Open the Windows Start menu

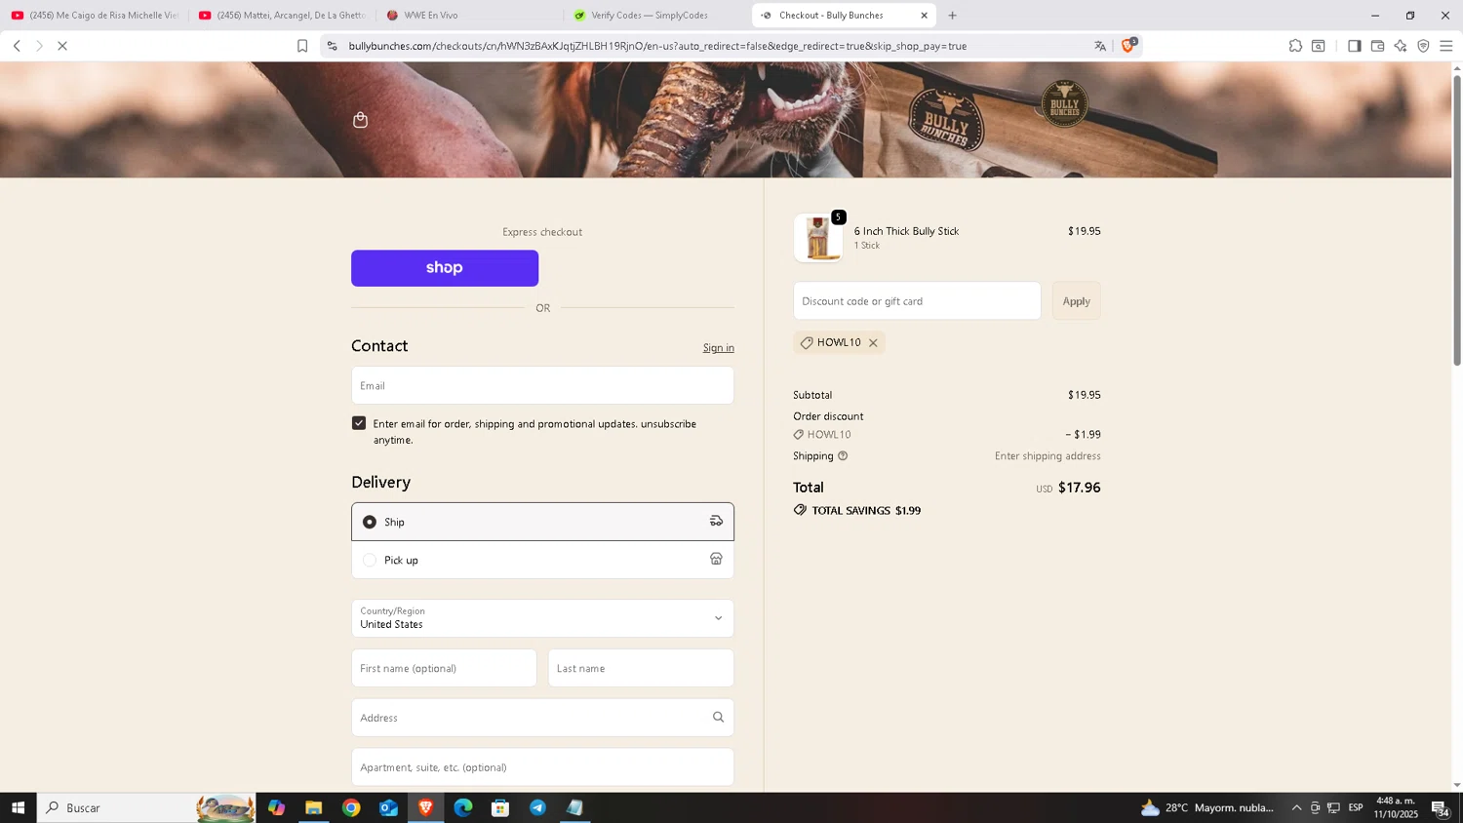click(18, 807)
